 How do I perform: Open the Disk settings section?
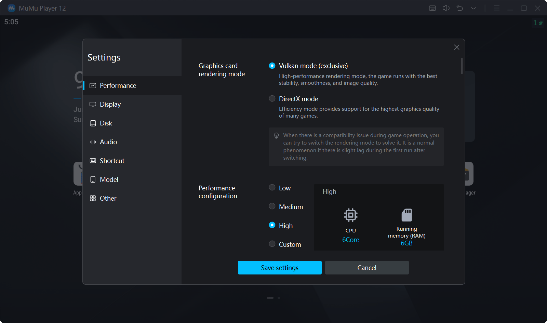click(106, 123)
